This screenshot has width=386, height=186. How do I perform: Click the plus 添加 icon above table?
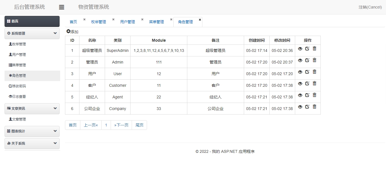[68, 31]
